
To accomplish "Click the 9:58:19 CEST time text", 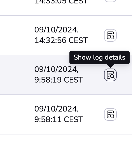I will 59,80.
